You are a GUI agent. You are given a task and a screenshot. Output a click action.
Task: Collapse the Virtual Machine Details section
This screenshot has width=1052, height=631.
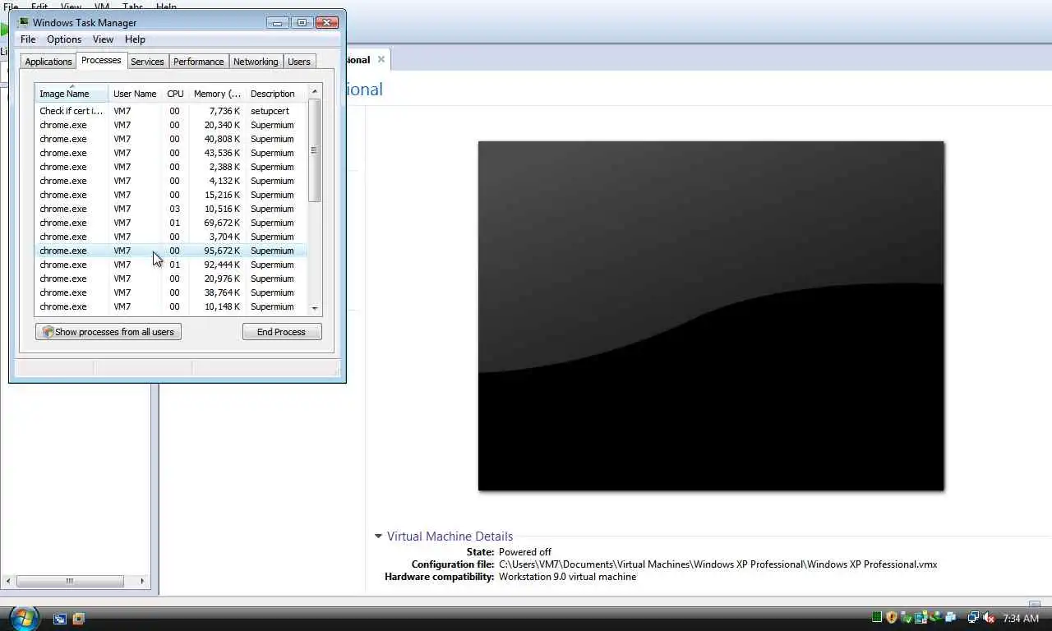pyautogui.click(x=378, y=537)
